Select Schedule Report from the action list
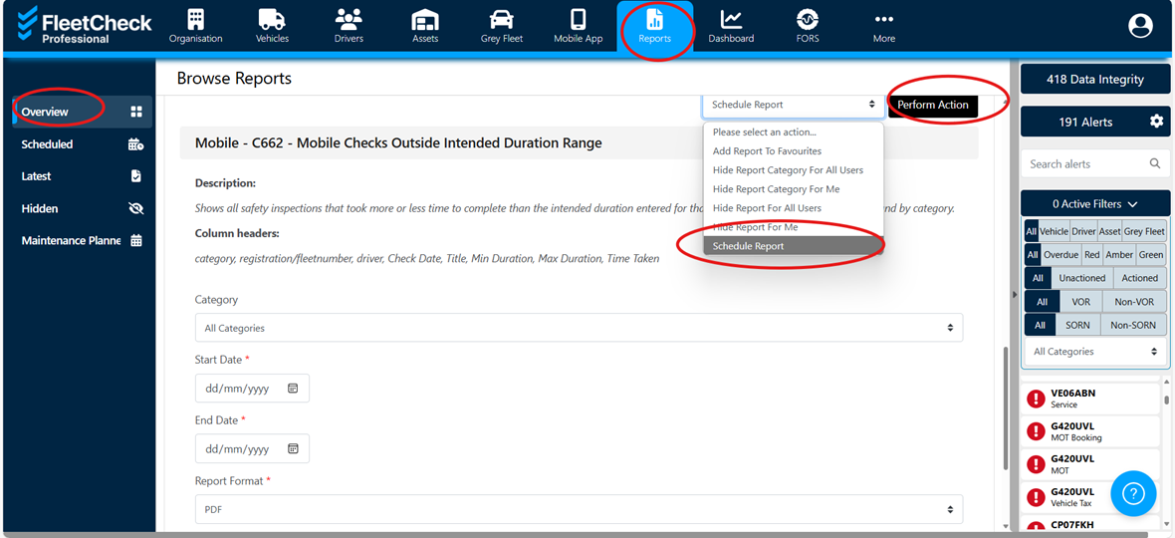This screenshot has height=538, width=1175. point(793,246)
